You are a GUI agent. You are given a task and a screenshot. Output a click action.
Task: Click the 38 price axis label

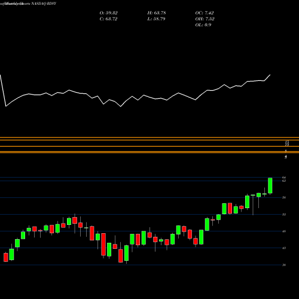pos(284,265)
